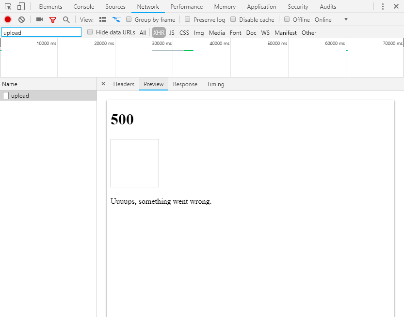The height and width of the screenshot is (317, 404).
Task: Click the filter text field containing upload
Action: pyautogui.click(x=42, y=32)
